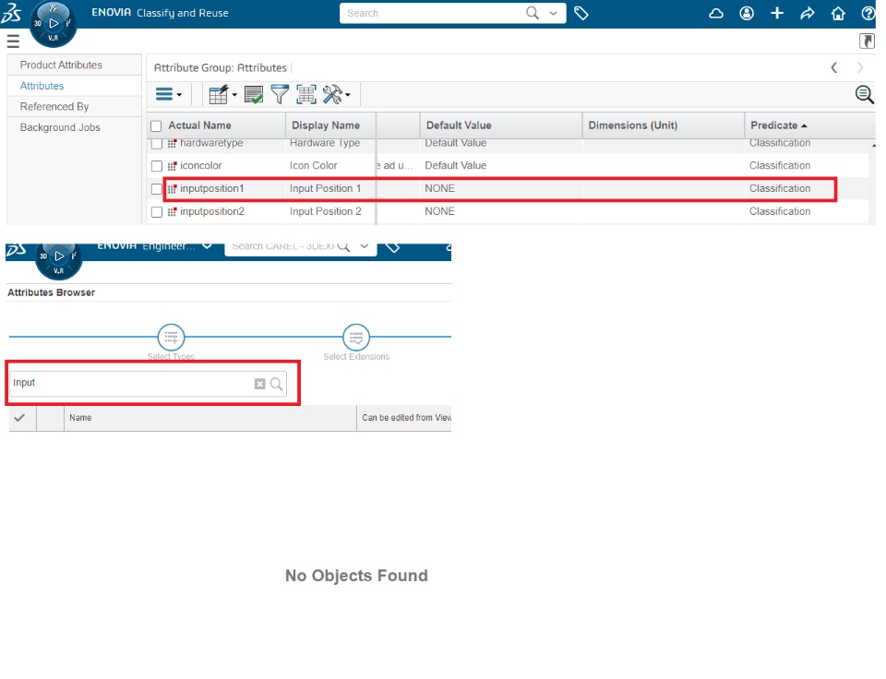This screenshot has width=886, height=679.
Task: Check the iconcolor row checkbox
Action: point(157,166)
